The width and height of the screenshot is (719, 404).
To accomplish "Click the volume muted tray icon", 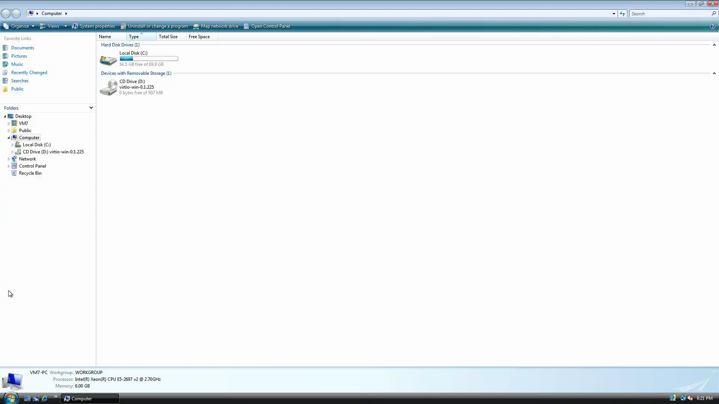I will coord(690,398).
